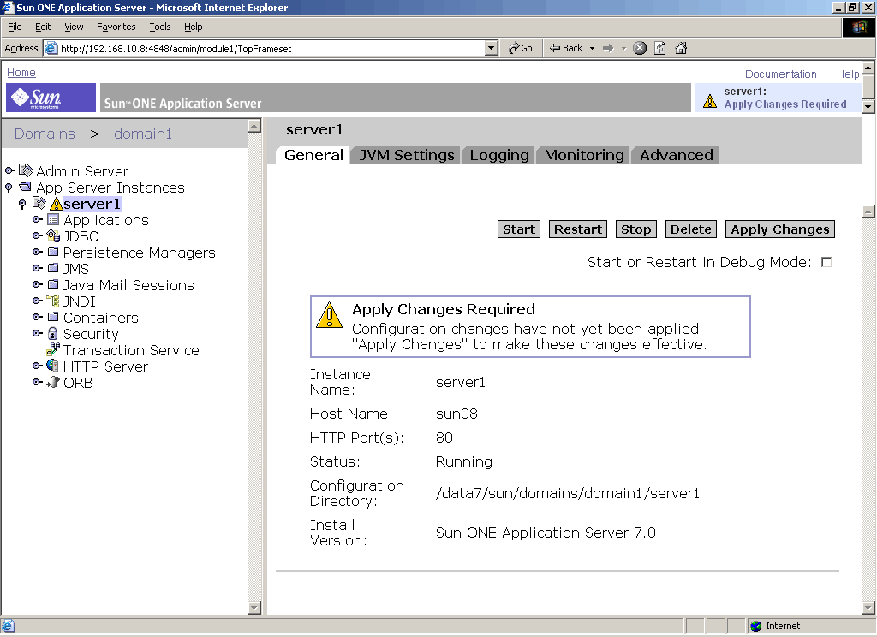The width and height of the screenshot is (877, 637).
Task: Click the JNDI tree icon
Action: point(52,301)
